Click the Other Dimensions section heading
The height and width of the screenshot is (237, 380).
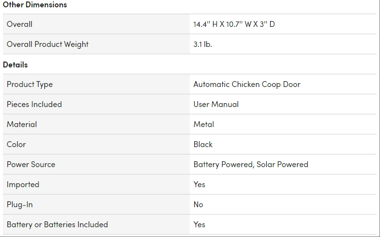tap(35, 4)
